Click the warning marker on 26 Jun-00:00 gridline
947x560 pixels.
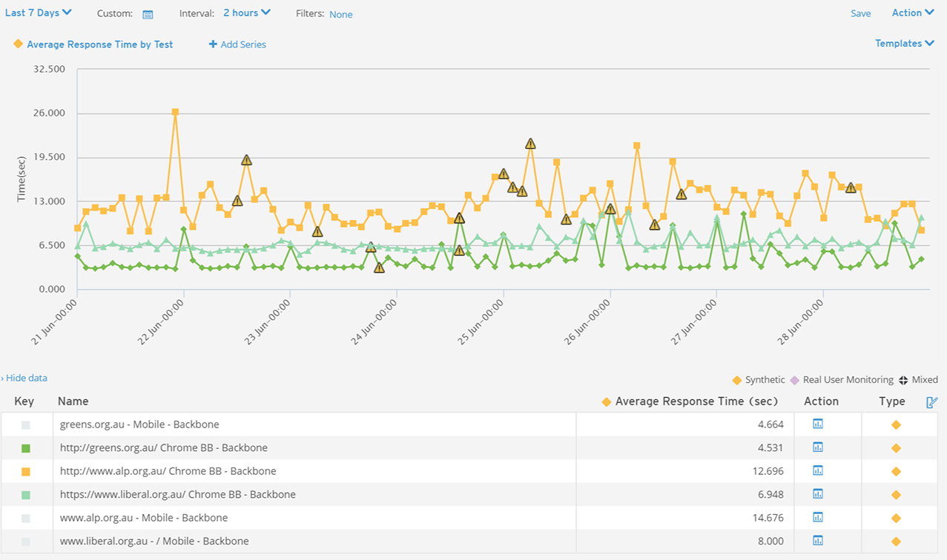pyautogui.click(x=610, y=209)
